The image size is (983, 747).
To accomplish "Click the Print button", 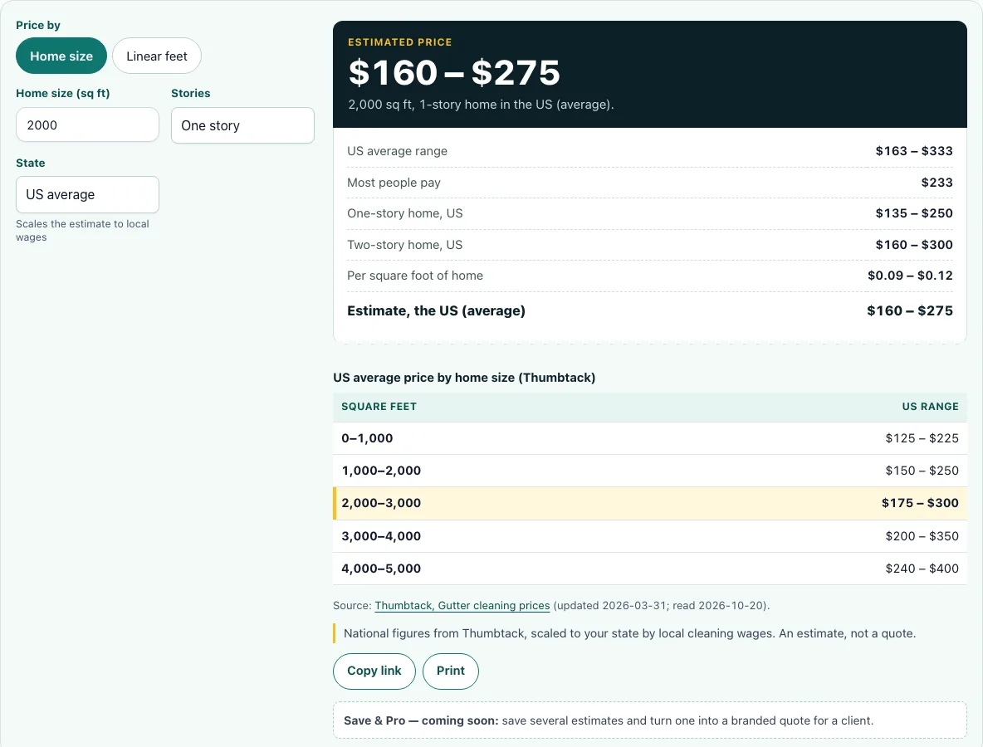I will (x=451, y=671).
